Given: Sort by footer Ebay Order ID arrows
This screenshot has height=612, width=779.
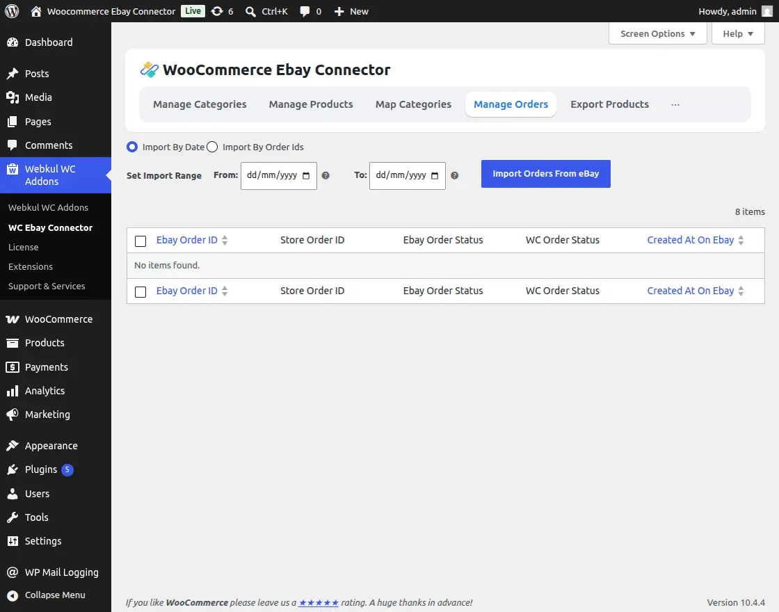Looking at the screenshot, I should click(225, 291).
